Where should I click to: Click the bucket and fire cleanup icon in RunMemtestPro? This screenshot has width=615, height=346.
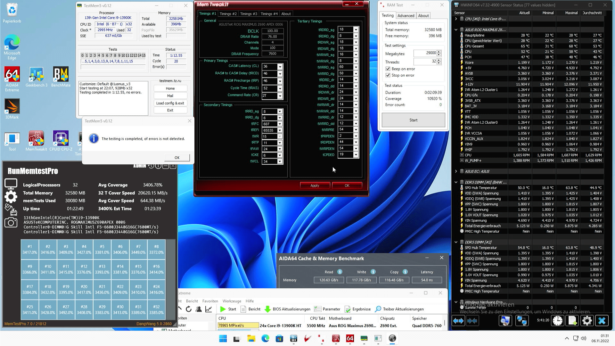[x=11, y=209]
